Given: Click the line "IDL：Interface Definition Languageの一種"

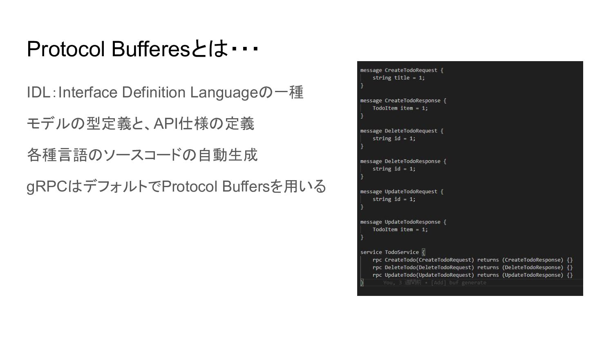Looking at the screenshot, I should click(x=165, y=92).
